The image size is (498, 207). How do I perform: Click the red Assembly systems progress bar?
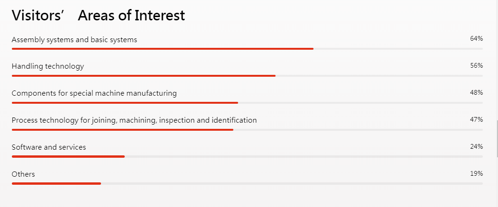(x=163, y=49)
